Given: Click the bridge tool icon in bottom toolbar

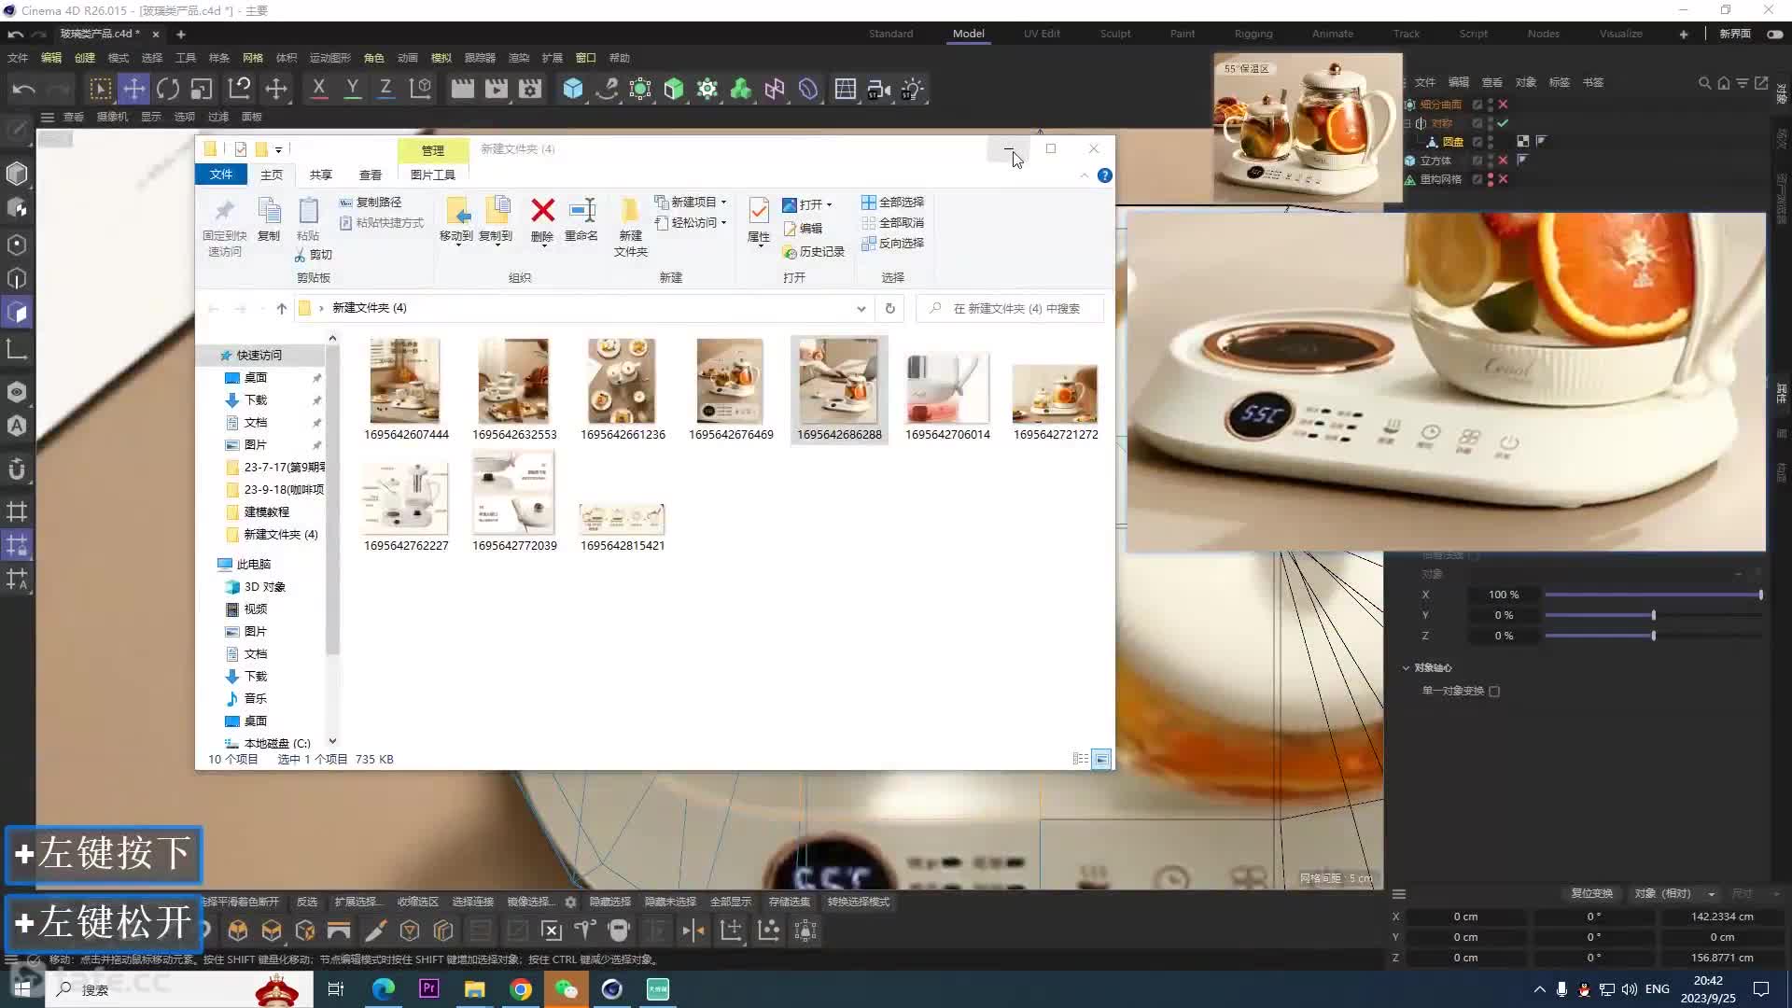Looking at the screenshot, I should (x=339, y=931).
